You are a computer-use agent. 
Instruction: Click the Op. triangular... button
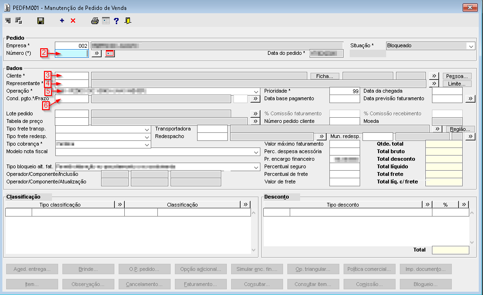pos(313,269)
